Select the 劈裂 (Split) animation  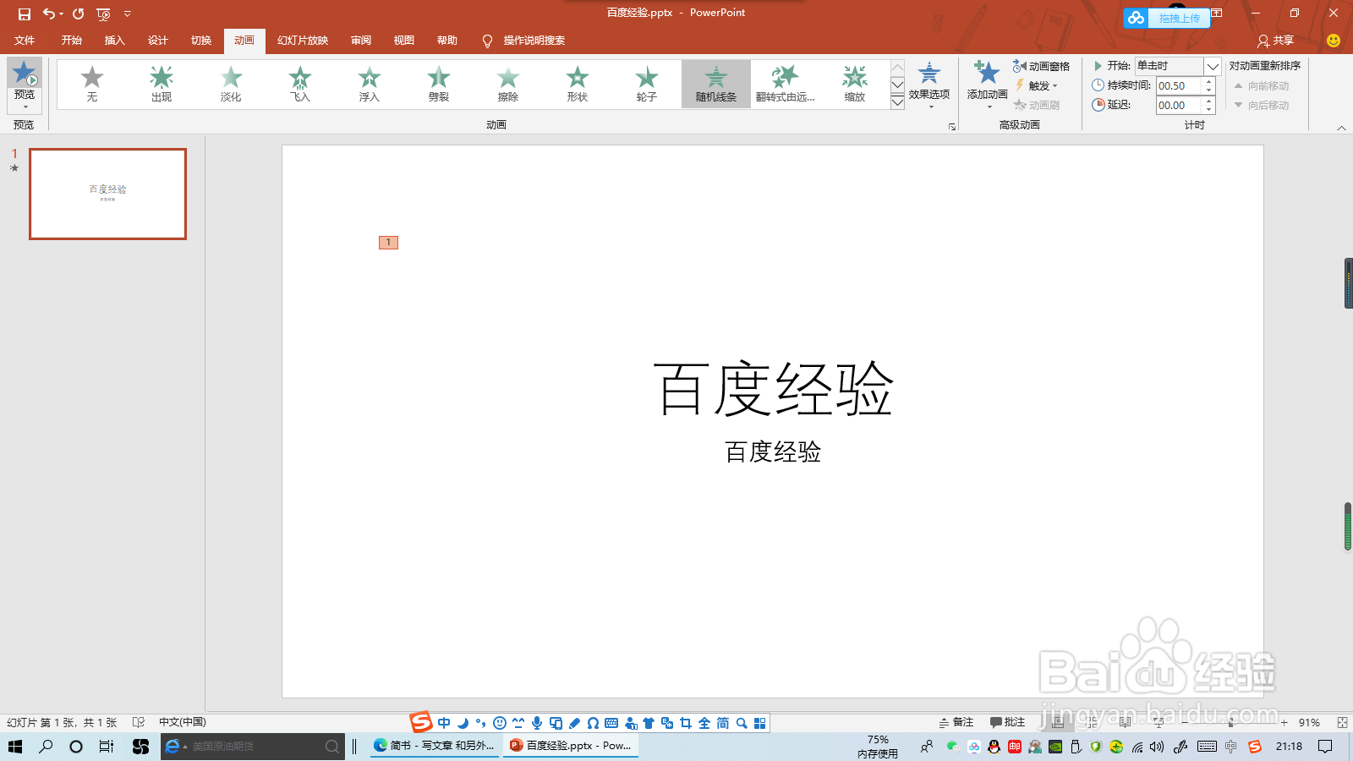click(439, 84)
